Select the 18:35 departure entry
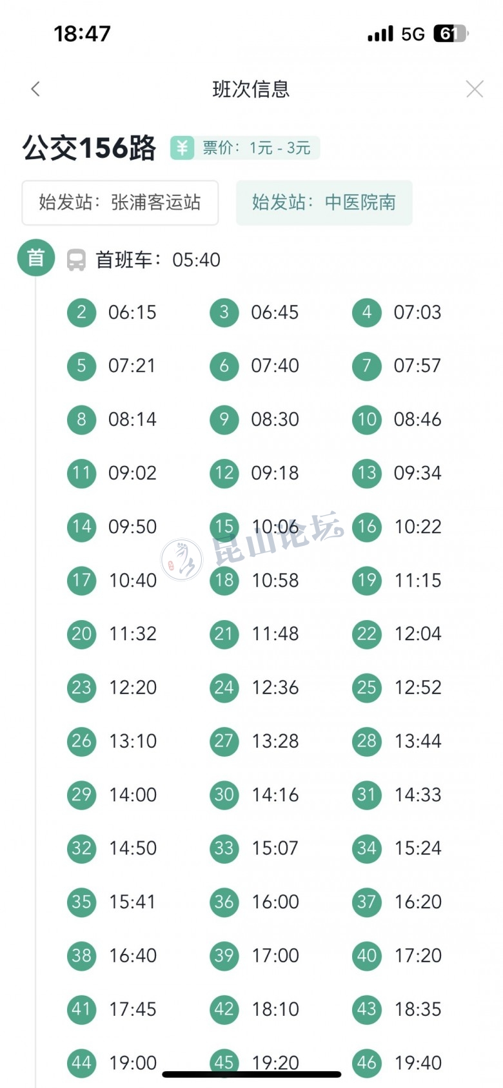This screenshot has height=1088, width=503. click(x=418, y=1009)
